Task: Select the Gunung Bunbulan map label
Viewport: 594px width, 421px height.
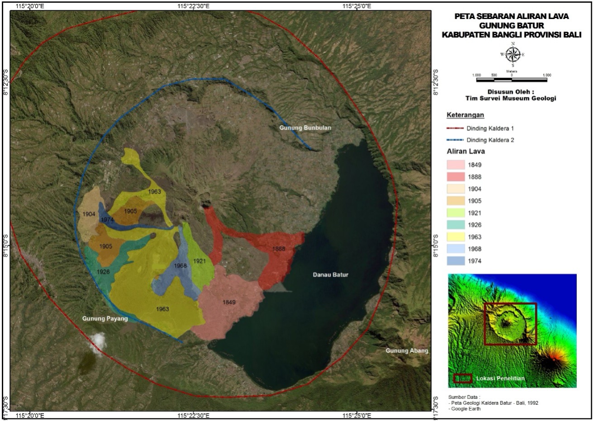Action: click(x=305, y=128)
